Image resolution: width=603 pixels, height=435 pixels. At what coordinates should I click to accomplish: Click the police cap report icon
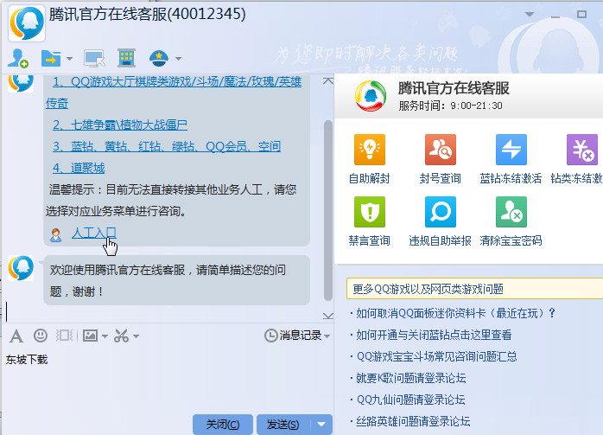pyautogui.click(x=159, y=58)
